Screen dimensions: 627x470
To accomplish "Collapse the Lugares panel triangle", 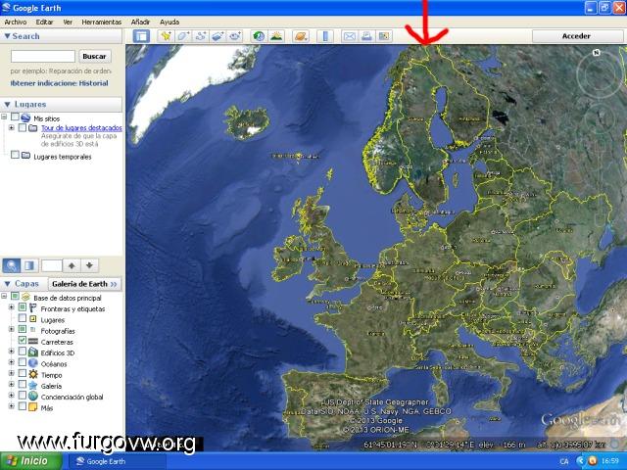I will tap(7, 105).
